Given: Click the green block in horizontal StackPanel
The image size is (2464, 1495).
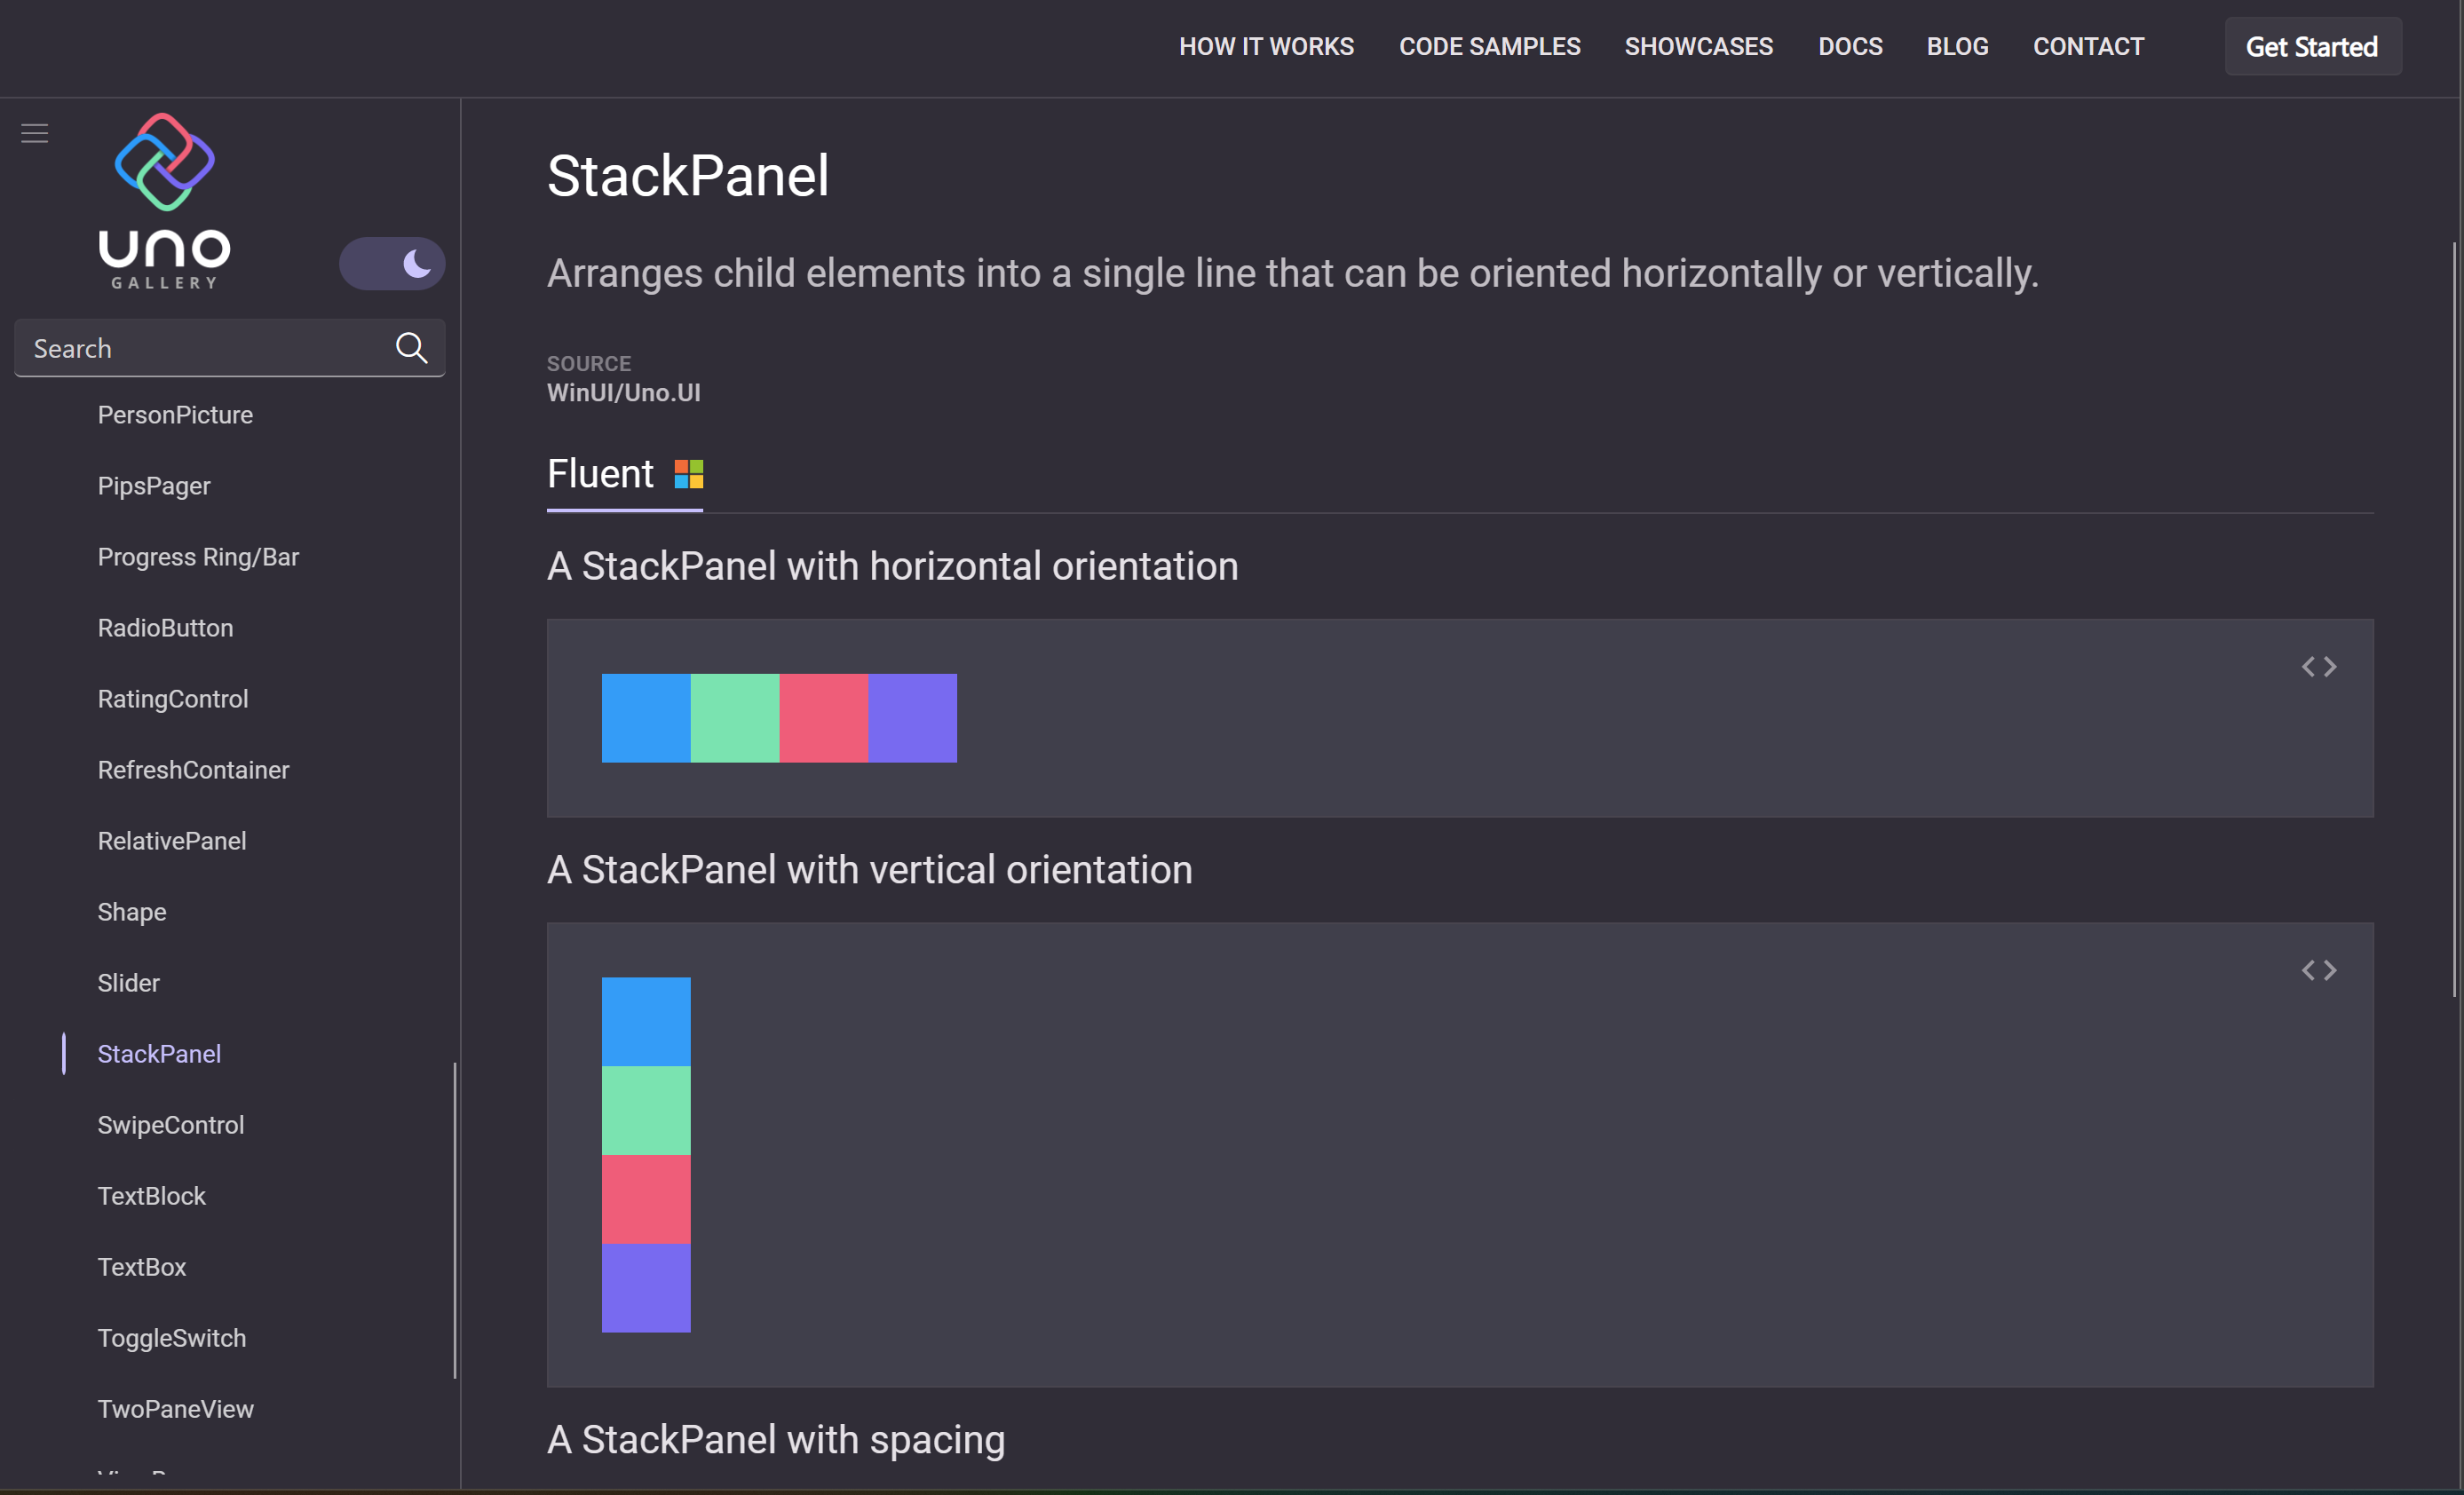Looking at the screenshot, I should click(735, 717).
